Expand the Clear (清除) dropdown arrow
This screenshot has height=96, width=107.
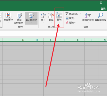(x=75, y=23)
